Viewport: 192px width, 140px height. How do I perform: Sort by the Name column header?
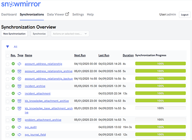click(29, 55)
